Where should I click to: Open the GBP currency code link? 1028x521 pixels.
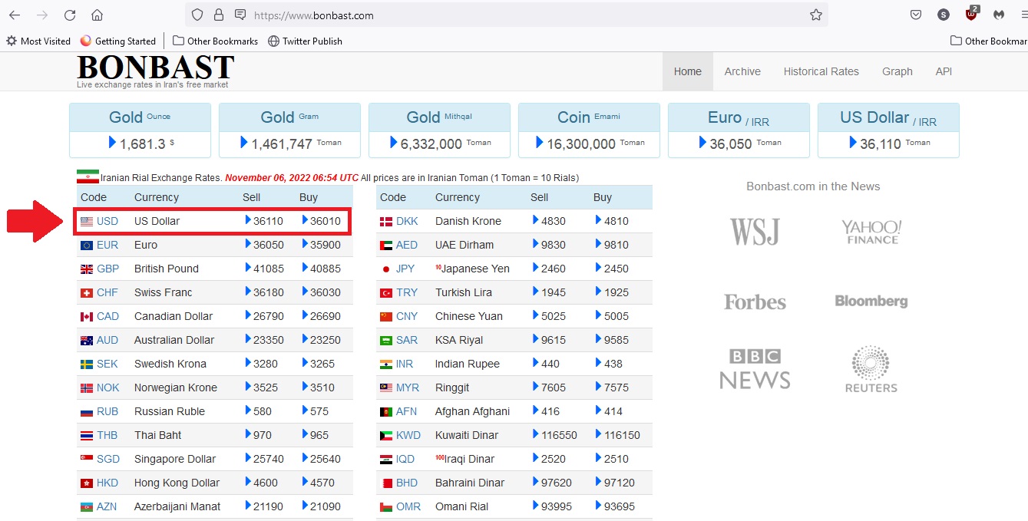109,269
